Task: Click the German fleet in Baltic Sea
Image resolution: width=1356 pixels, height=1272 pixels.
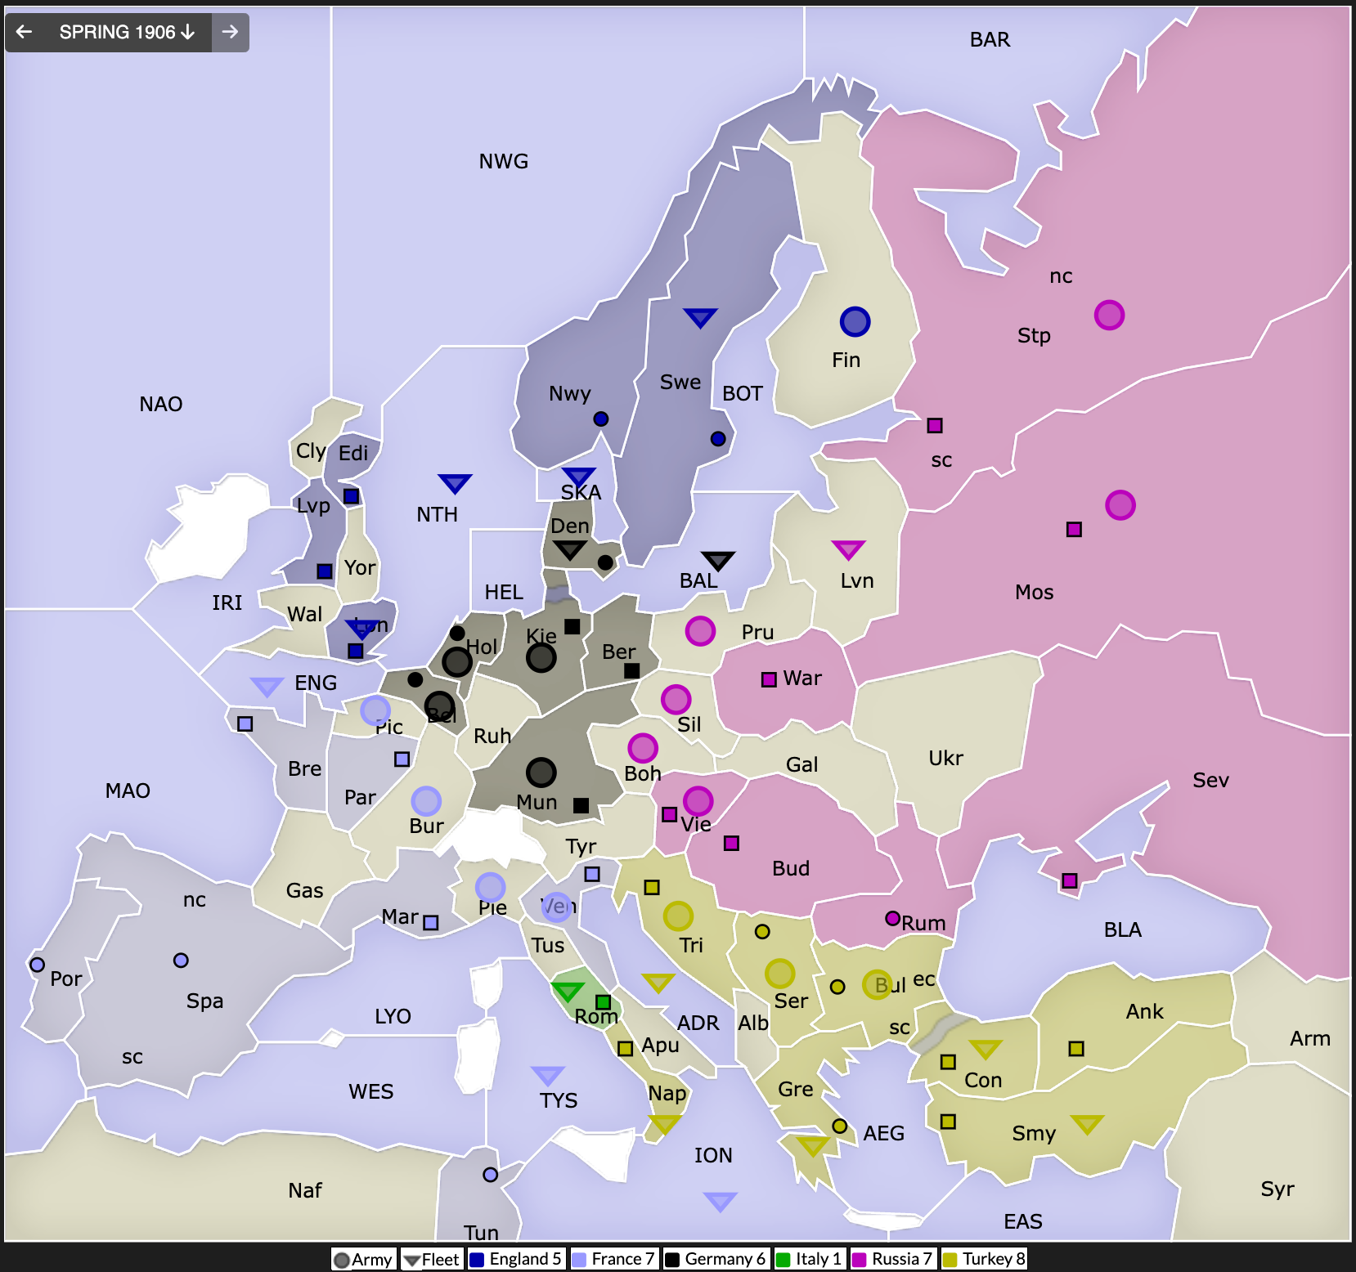Action: click(x=718, y=560)
